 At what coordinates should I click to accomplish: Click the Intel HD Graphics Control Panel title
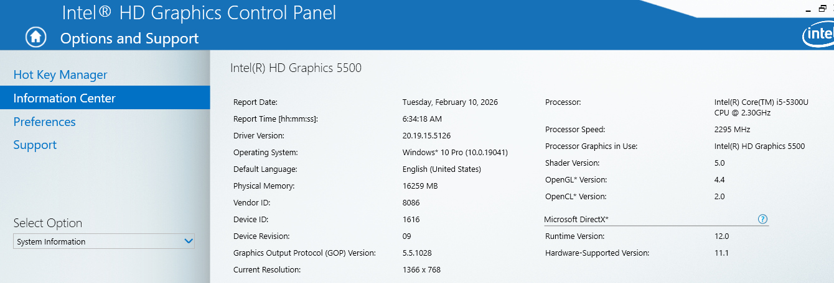(x=199, y=12)
